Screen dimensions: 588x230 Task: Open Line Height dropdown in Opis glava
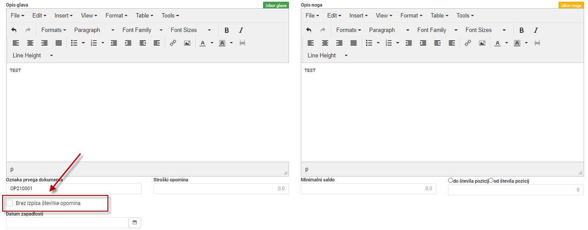coord(32,56)
